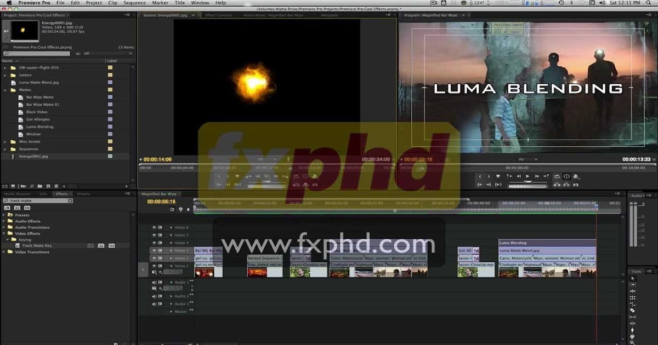Viewport: 658px width, 345px height.
Task: Switch to the Media Browser tab
Action: pos(18,194)
